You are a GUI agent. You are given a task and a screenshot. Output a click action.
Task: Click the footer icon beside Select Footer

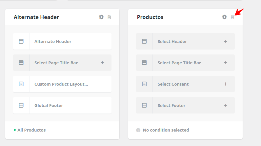click(144, 105)
